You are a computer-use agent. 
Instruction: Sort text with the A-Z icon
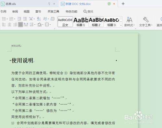(39, 19)
